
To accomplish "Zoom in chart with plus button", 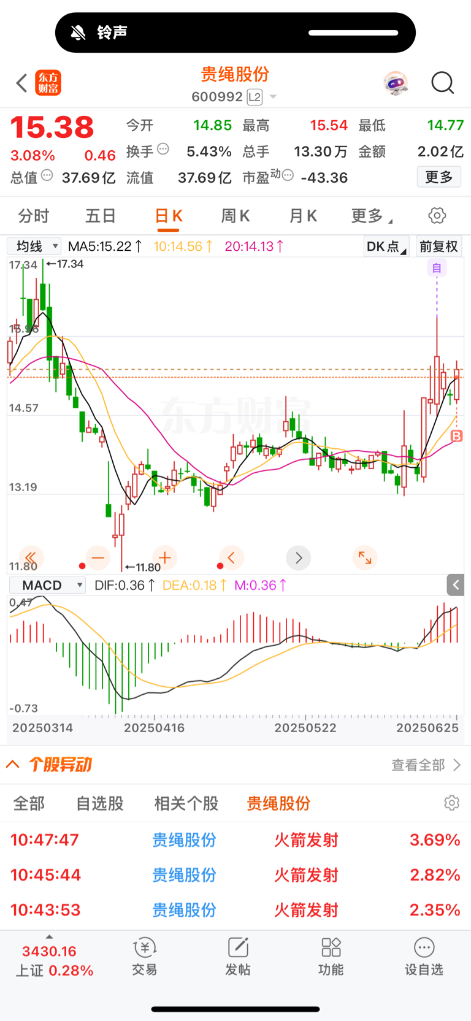I will (x=164, y=557).
